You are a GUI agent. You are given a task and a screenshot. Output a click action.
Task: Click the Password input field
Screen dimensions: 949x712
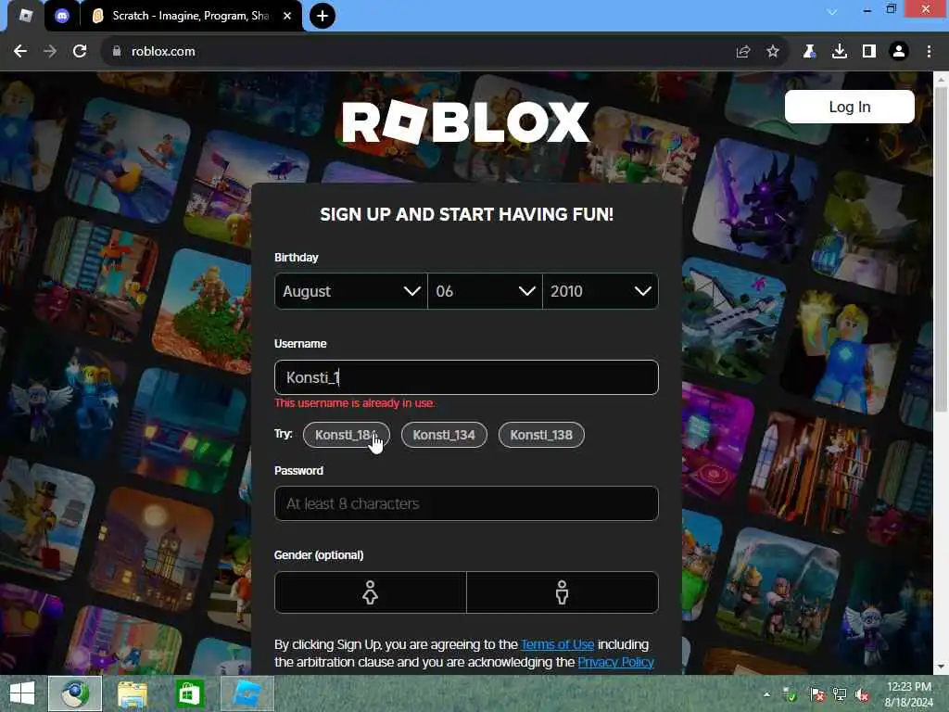coord(466,503)
